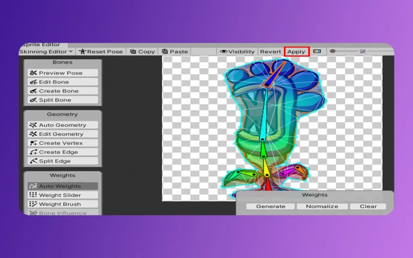The height and width of the screenshot is (258, 413).
Task: Apply the skinning changes
Action: 296,51
